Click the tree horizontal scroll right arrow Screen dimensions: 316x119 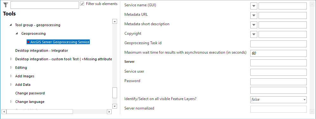tap(109, 112)
